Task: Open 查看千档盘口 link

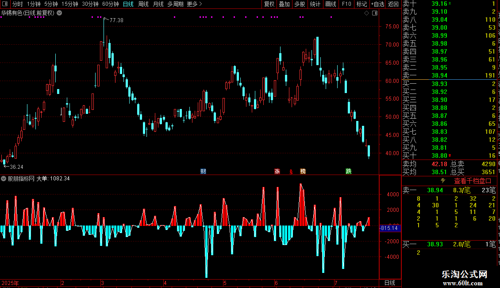Action: point(473,181)
